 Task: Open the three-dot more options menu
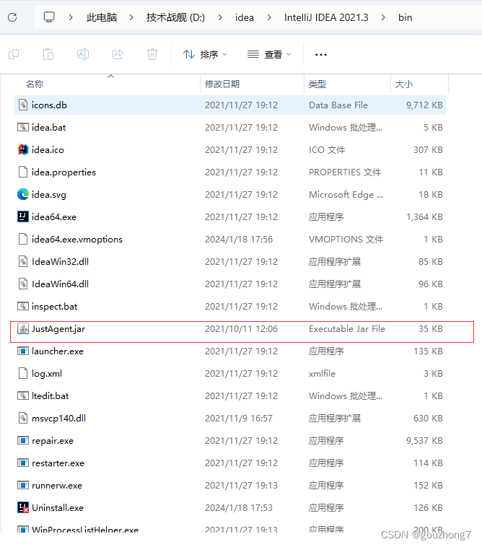pos(321,55)
